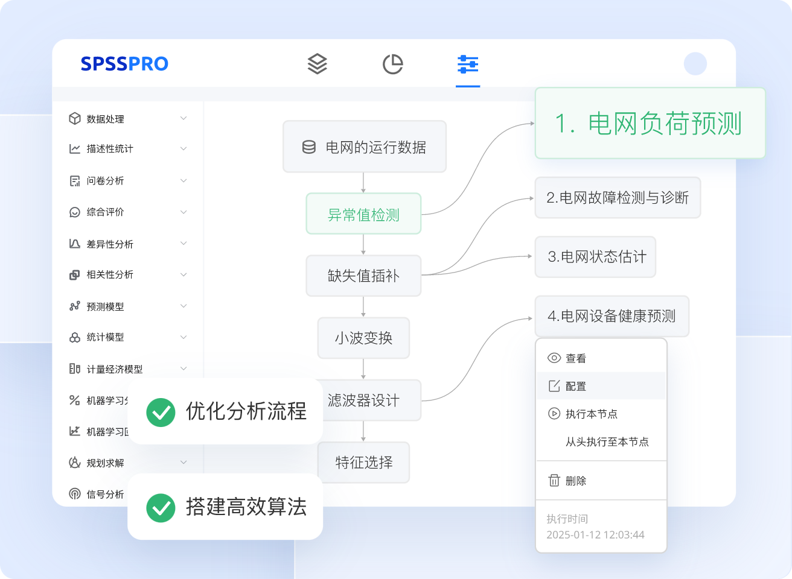Click the icon beside 计量经济模型
Viewport: 792px width, 579px height.
[x=75, y=369]
